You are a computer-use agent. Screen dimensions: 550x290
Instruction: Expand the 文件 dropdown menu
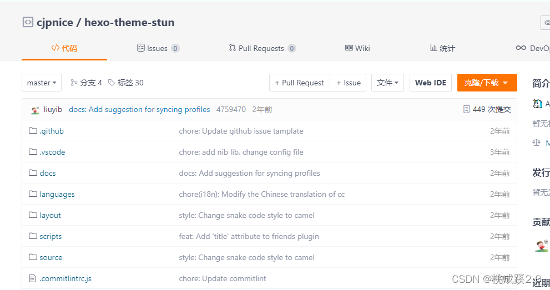[x=387, y=83]
